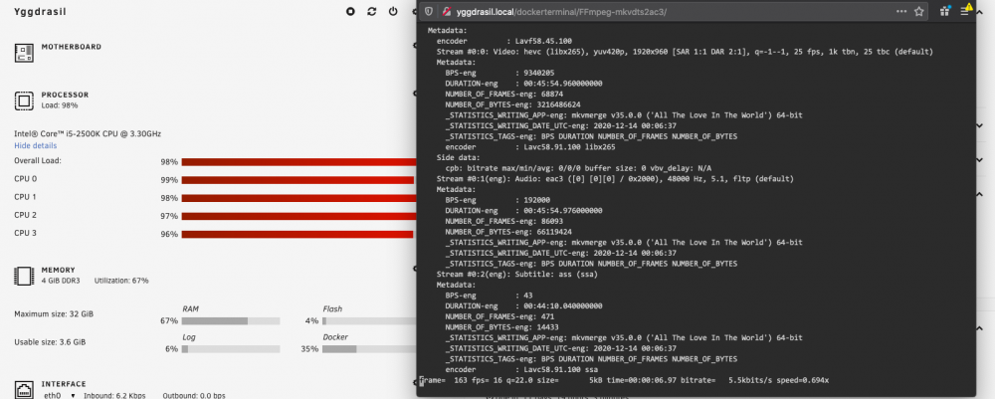Click the 'Side data:' terminal line

point(457,157)
